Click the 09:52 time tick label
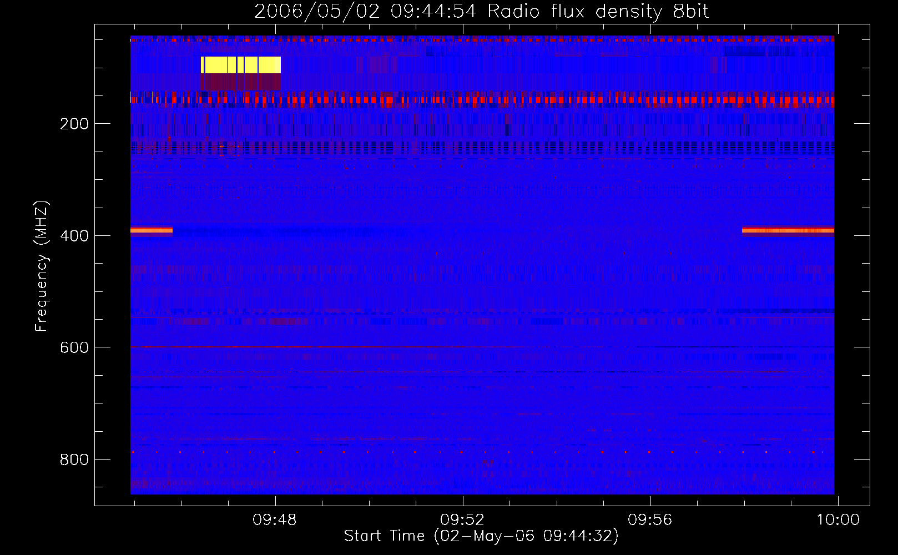This screenshot has width=898, height=555. pos(462,520)
